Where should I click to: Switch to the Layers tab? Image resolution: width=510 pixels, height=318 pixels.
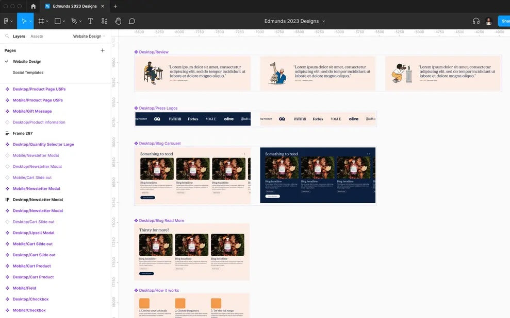tap(19, 37)
